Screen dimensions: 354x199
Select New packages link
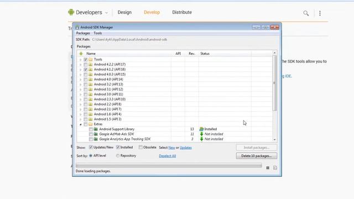click(x=171, y=148)
